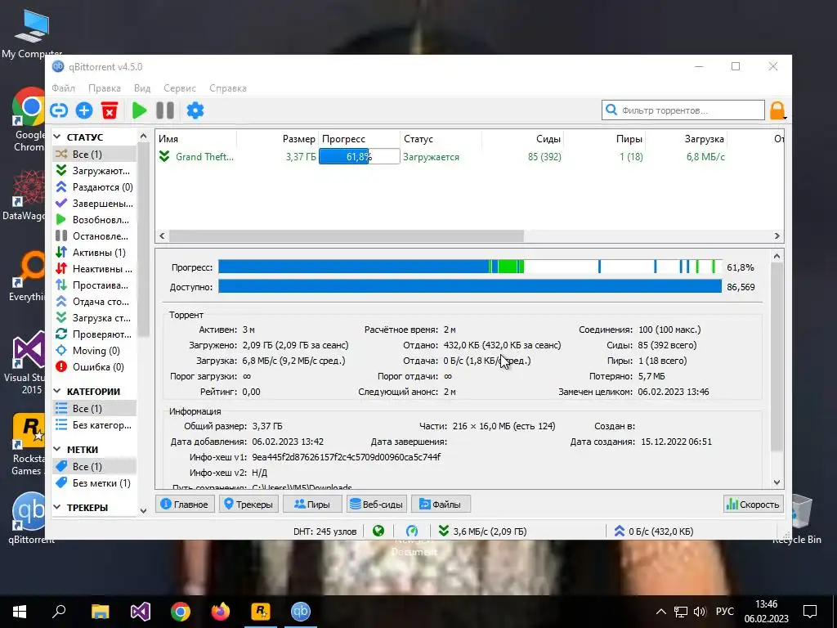Select the Раздаются (0) status filter
837x628 pixels.
pyautogui.click(x=95, y=187)
